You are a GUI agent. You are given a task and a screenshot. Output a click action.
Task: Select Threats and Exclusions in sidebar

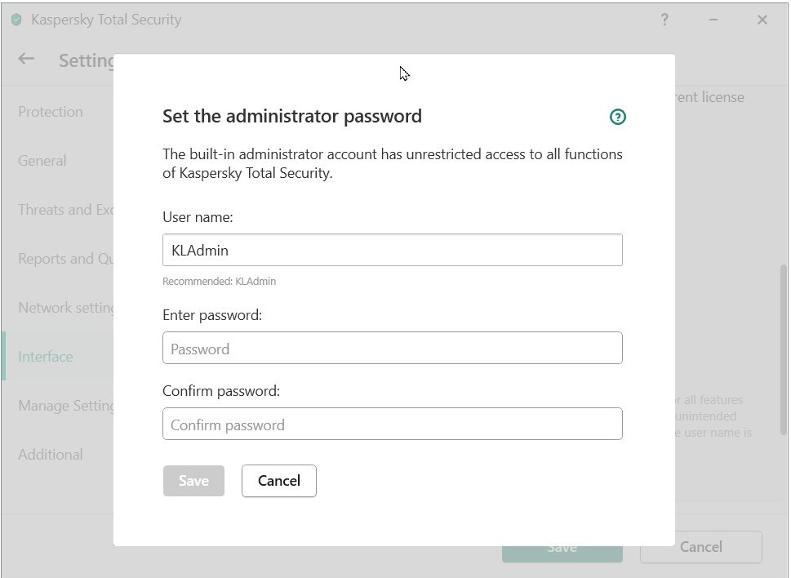click(65, 210)
